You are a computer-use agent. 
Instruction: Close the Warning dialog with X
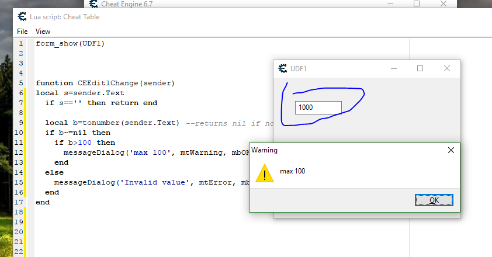pyautogui.click(x=451, y=150)
